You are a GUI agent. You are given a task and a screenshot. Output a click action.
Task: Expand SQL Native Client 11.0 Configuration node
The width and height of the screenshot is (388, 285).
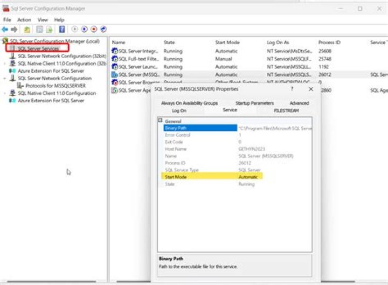4,93
